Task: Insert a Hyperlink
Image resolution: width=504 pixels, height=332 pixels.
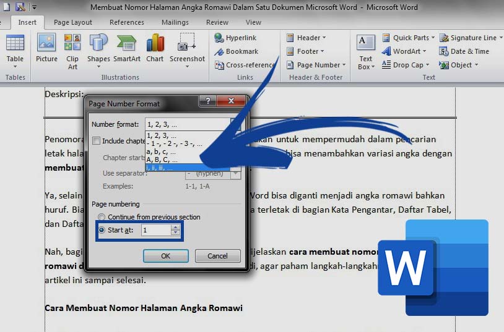Action: coord(235,38)
